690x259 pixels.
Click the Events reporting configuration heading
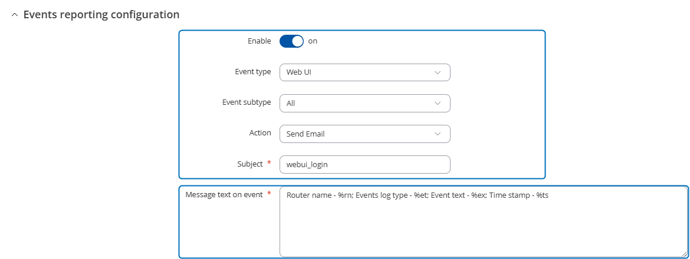[101, 15]
